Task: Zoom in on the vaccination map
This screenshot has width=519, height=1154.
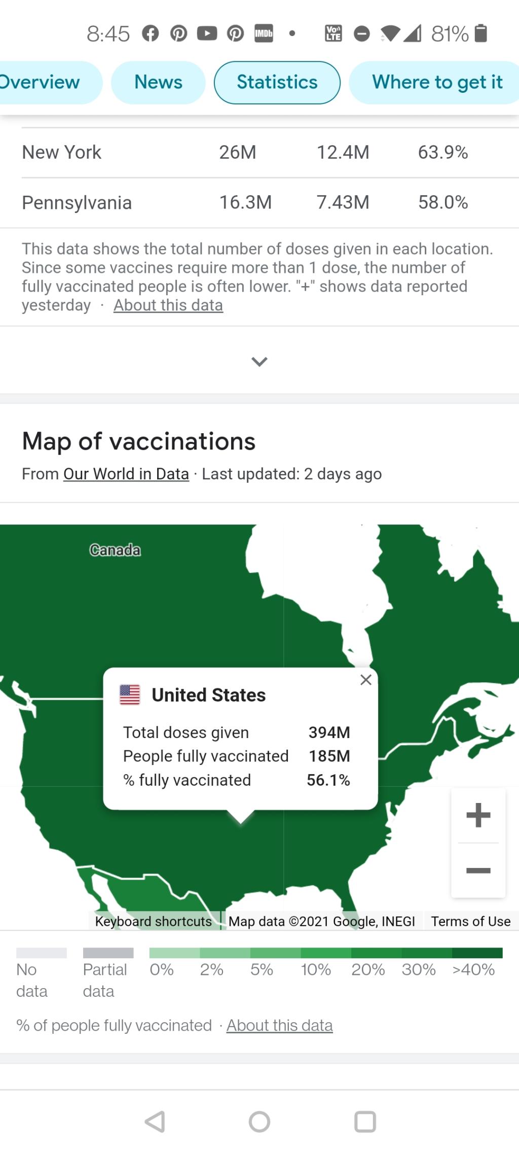Action: point(478,815)
